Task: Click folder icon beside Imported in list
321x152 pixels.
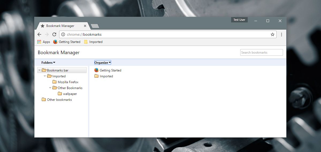Action: point(97,76)
